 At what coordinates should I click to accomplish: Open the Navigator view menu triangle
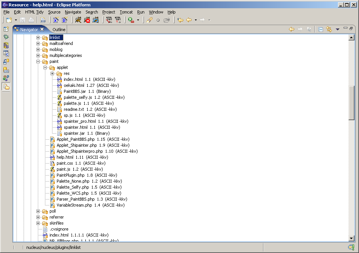coord(338,29)
